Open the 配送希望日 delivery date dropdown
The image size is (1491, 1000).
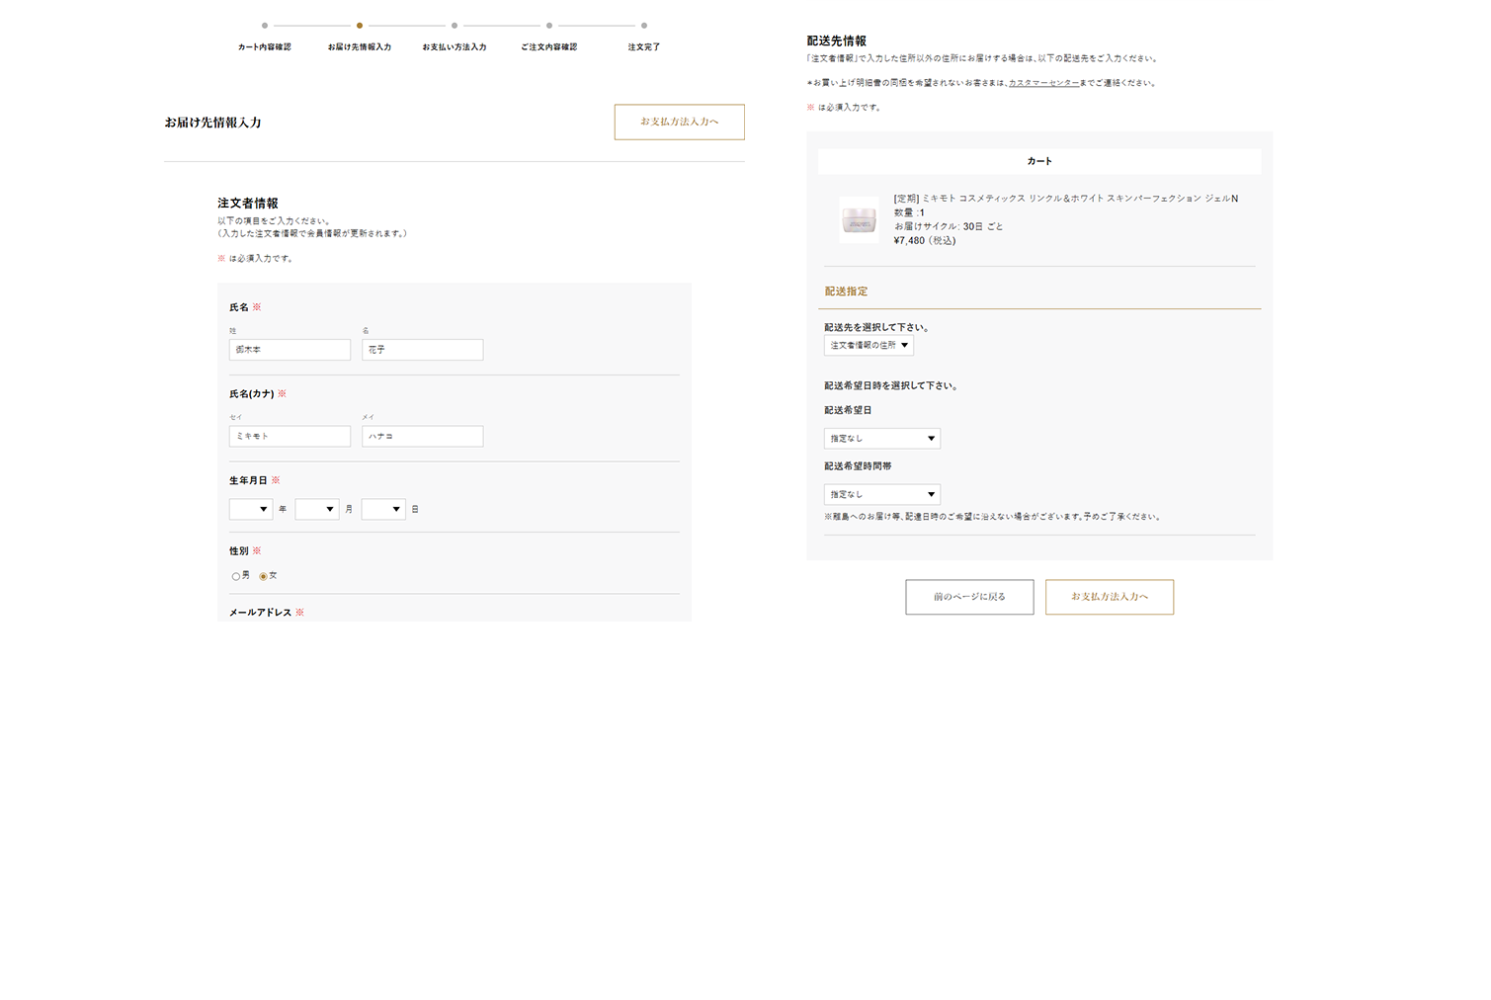(882, 438)
